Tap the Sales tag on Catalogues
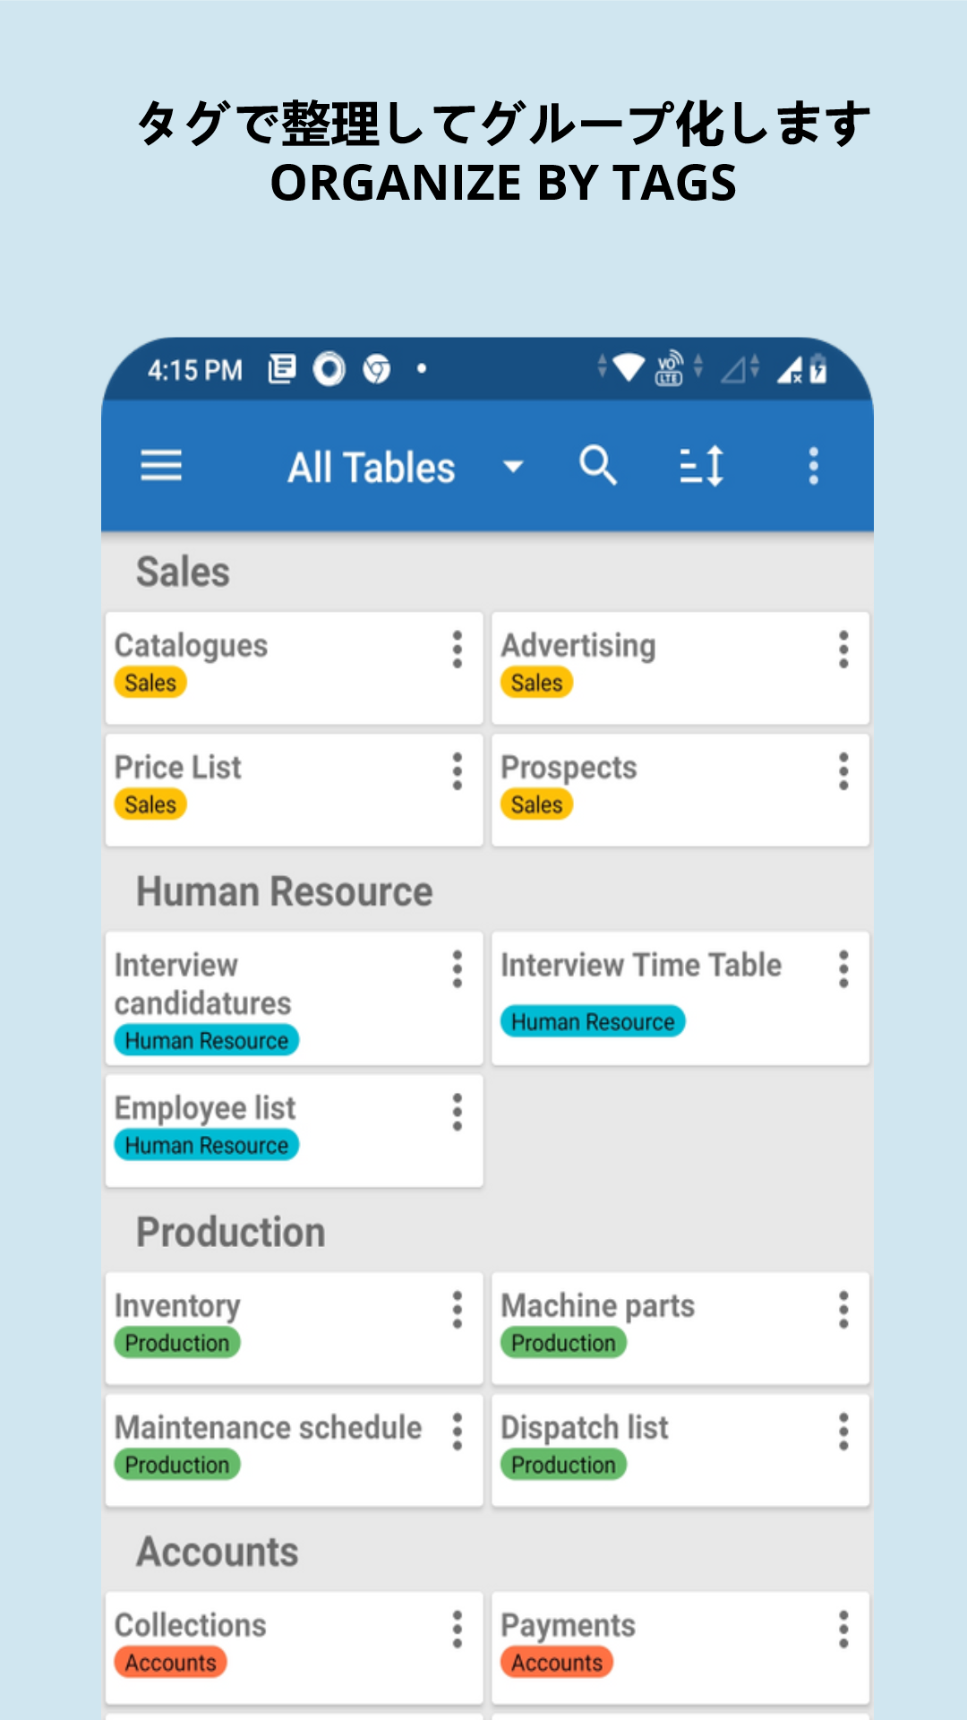 [x=150, y=683]
